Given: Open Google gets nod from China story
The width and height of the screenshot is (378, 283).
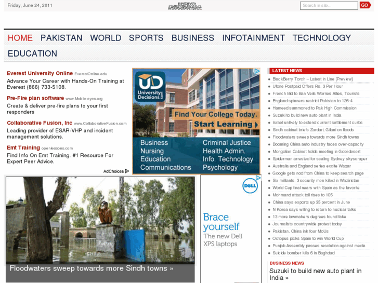Looking at the screenshot, I should (x=318, y=173).
